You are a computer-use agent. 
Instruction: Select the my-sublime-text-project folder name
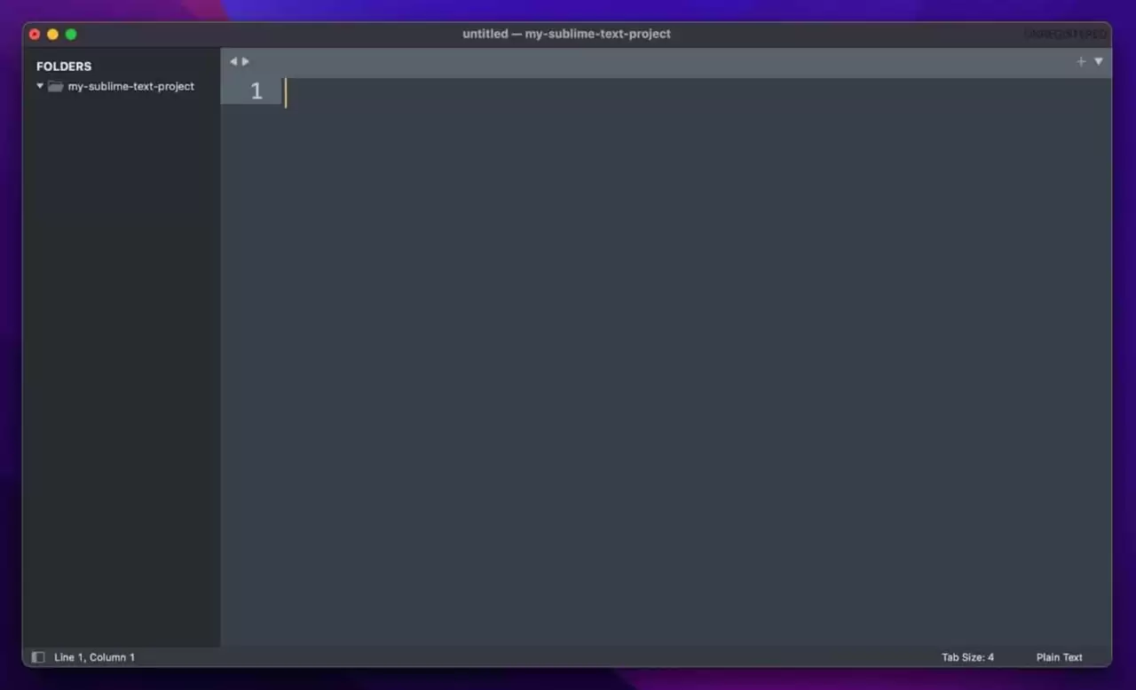coord(131,86)
